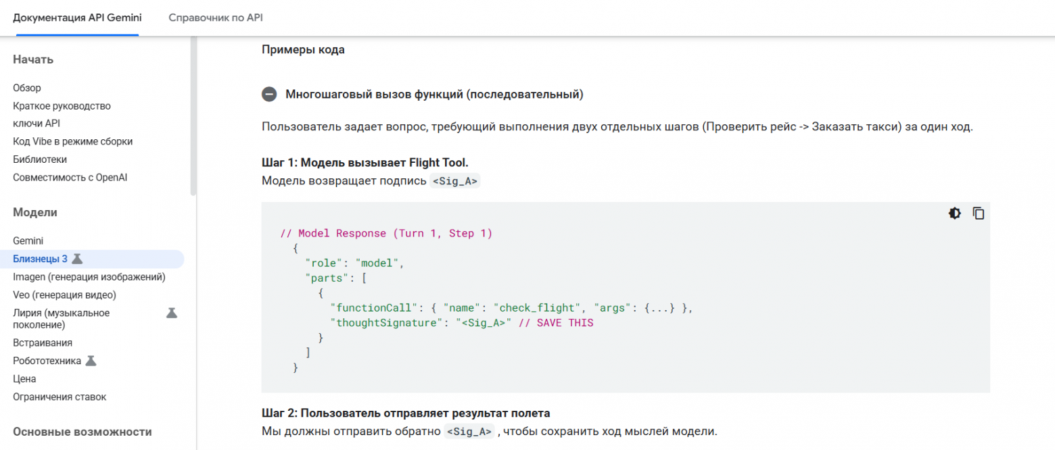Open Краткое руководство in sidebar
Viewport: 1055px width, 450px height.
[x=62, y=106]
